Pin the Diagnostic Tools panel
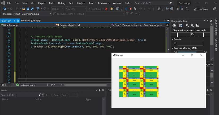Screen dimensions: 219x115 point(208,21)
